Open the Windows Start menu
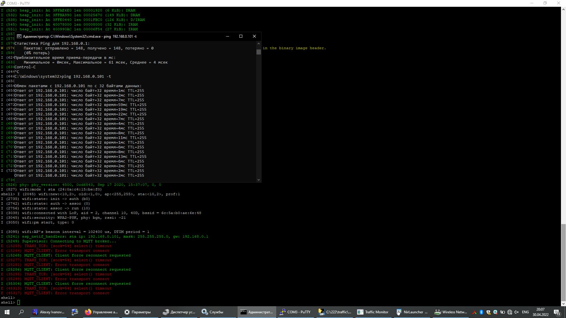566x318 pixels. click(x=7, y=312)
